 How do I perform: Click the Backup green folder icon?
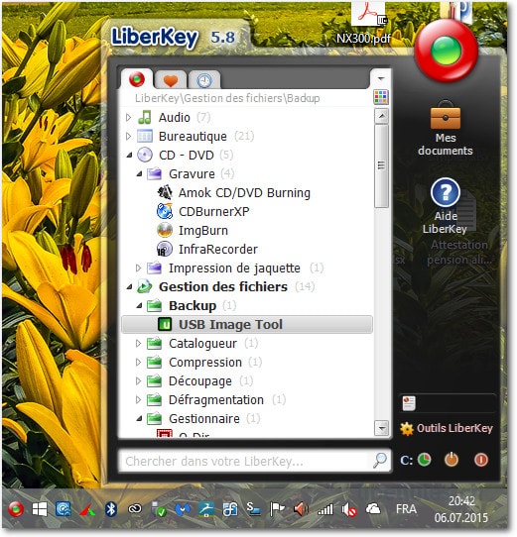tap(155, 305)
